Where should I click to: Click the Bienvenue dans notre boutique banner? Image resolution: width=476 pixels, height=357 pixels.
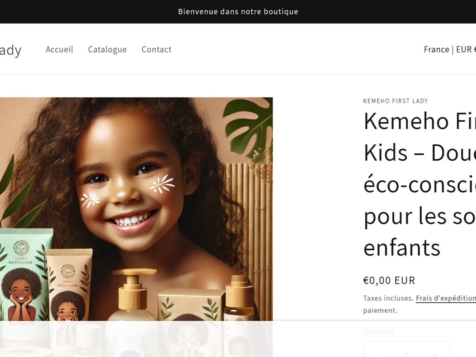point(238,12)
